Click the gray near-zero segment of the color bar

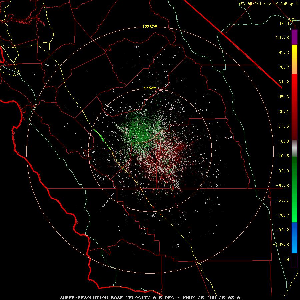pyautogui.click(x=294, y=148)
